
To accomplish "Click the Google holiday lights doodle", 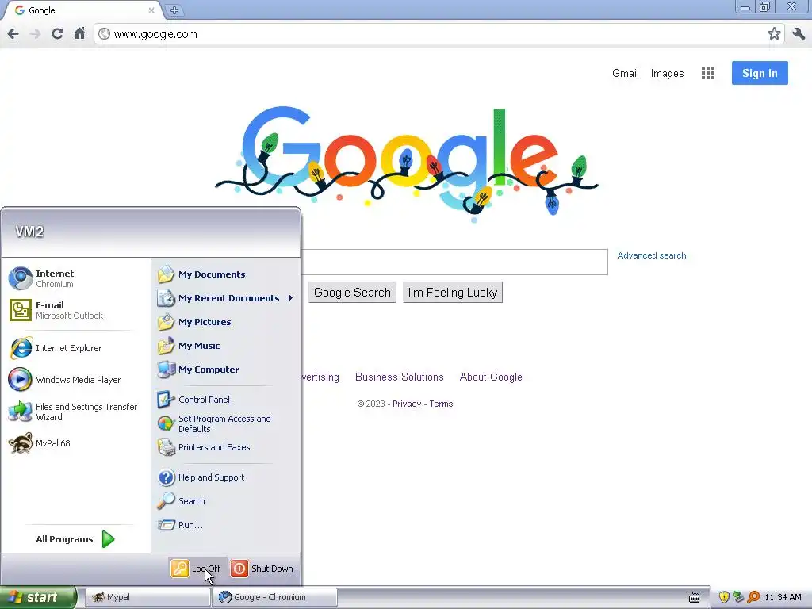I will [407, 163].
